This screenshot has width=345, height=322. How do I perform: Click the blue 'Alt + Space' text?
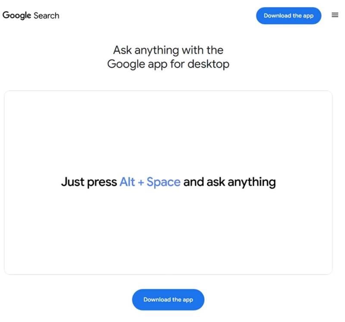(150, 182)
